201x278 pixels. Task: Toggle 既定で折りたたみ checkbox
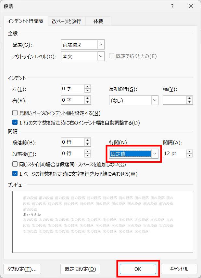111,56
